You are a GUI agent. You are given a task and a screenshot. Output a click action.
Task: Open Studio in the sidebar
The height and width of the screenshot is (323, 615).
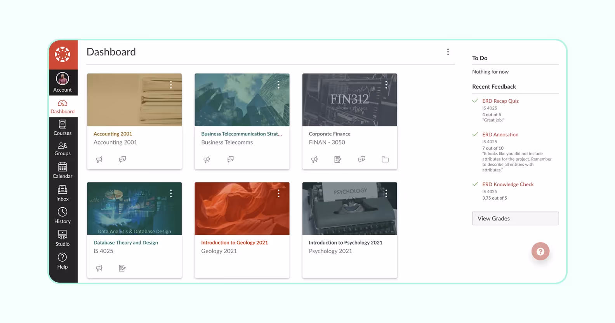click(x=63, y=238)
